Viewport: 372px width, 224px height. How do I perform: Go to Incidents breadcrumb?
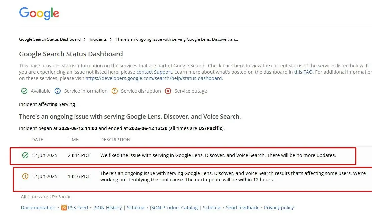[x=98, y=39]
